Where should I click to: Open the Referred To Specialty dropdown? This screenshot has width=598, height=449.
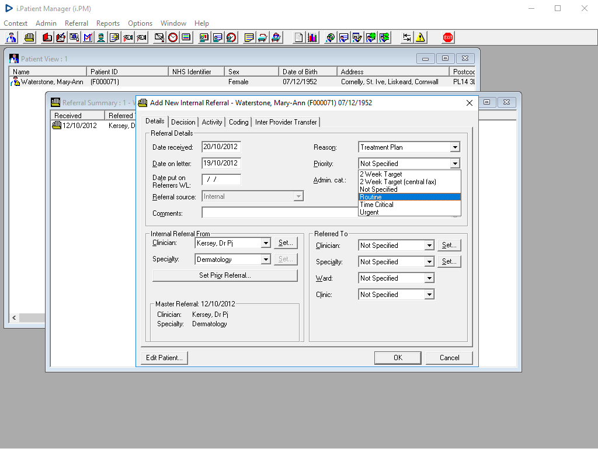tap(429, 262)
